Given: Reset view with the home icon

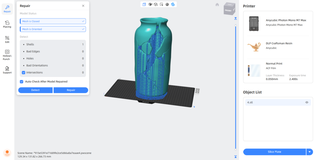Looking at the screenshot, I should [x=217, y=5].
